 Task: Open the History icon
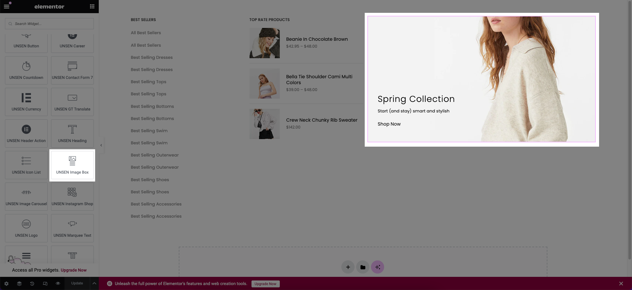pos(32,283)
